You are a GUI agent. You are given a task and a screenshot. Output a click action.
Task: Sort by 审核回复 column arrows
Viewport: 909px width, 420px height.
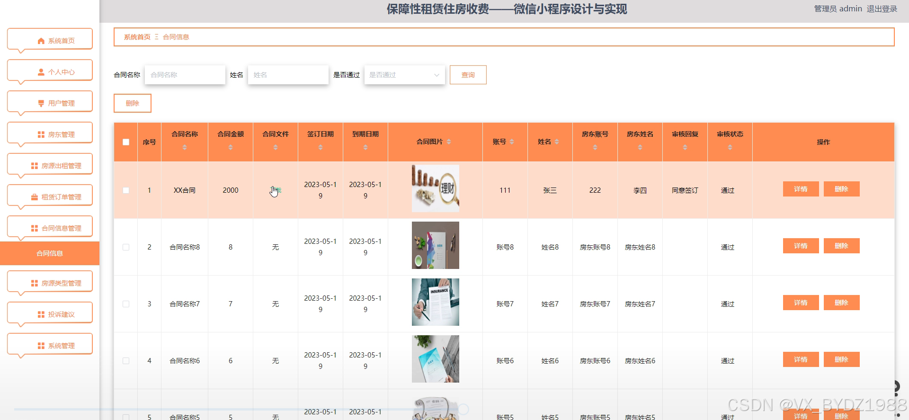(x=685, y=148)
